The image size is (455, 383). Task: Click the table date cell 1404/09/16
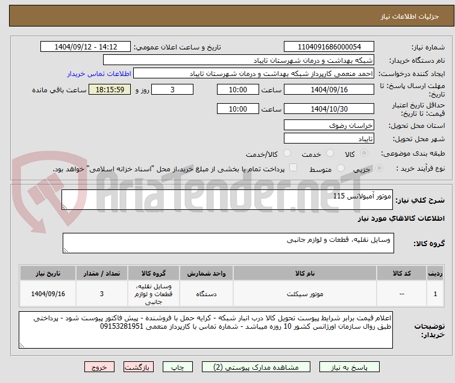pos(48,294)
